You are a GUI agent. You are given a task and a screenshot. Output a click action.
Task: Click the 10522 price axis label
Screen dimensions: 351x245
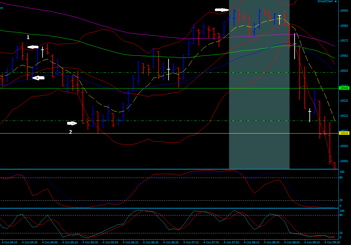click(x=344, y=116)
